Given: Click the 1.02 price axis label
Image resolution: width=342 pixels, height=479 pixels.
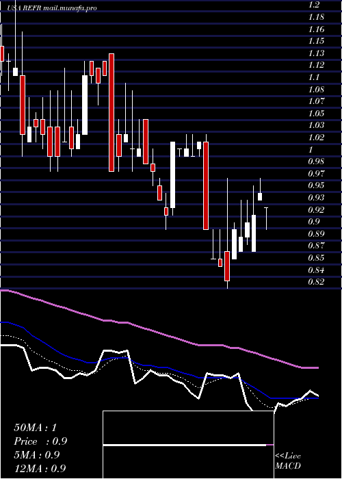Looking at the screenshot, I should tap(316, 137).
